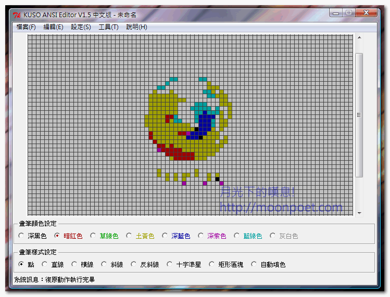Choose the 藍綠色 pen color
This screenshot has width=390, height=297.
(237, 236)
